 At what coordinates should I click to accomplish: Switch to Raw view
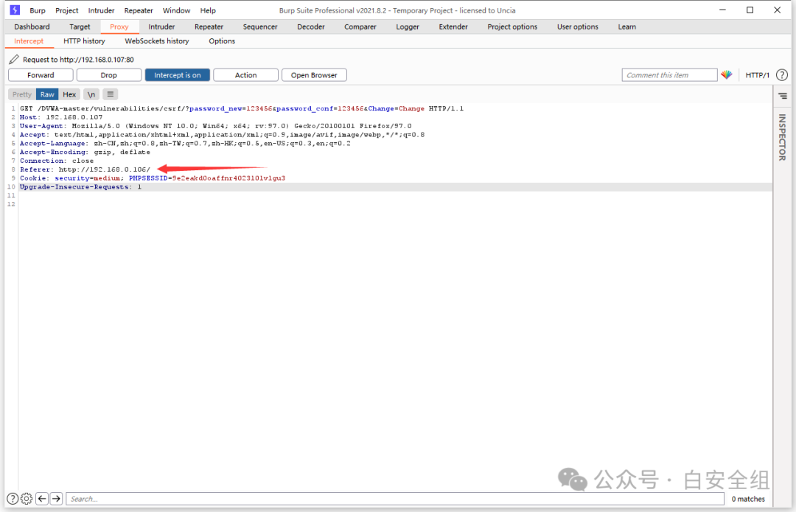47,94
